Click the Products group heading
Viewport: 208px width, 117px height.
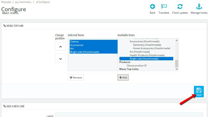125,62
